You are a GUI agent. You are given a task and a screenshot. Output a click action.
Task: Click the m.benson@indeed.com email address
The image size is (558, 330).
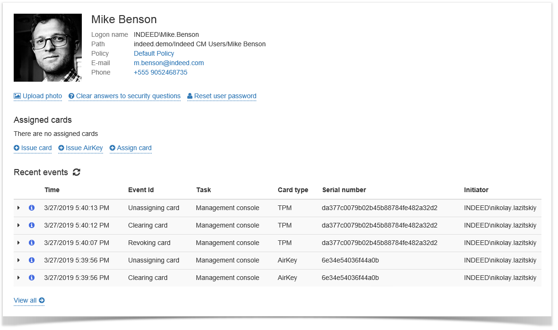[x=168, y=63]
